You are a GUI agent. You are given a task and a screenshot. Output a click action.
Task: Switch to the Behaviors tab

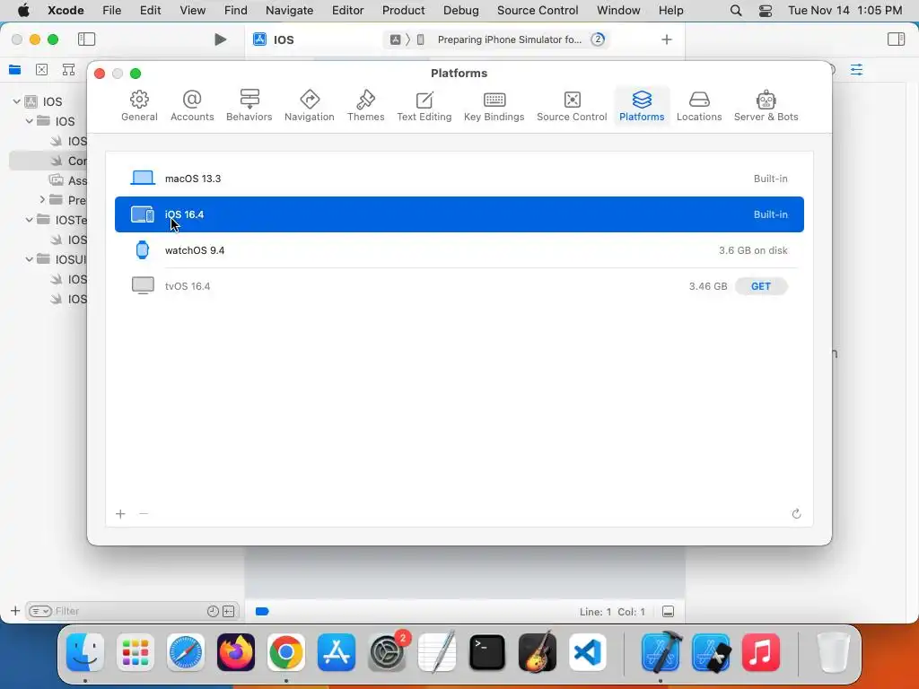point(249,106)
